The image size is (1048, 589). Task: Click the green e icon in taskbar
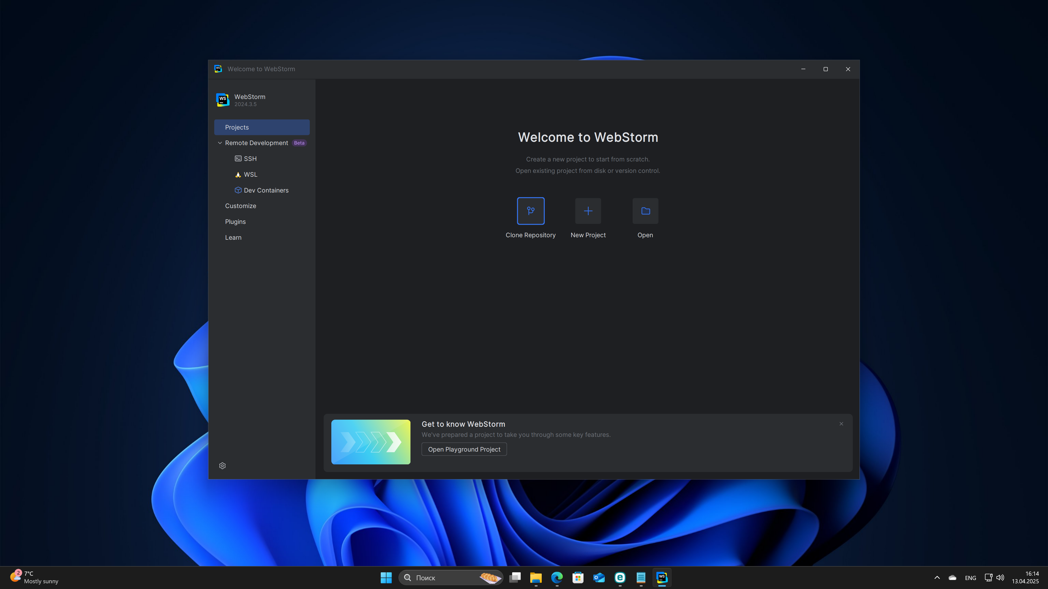pos(620,577)
